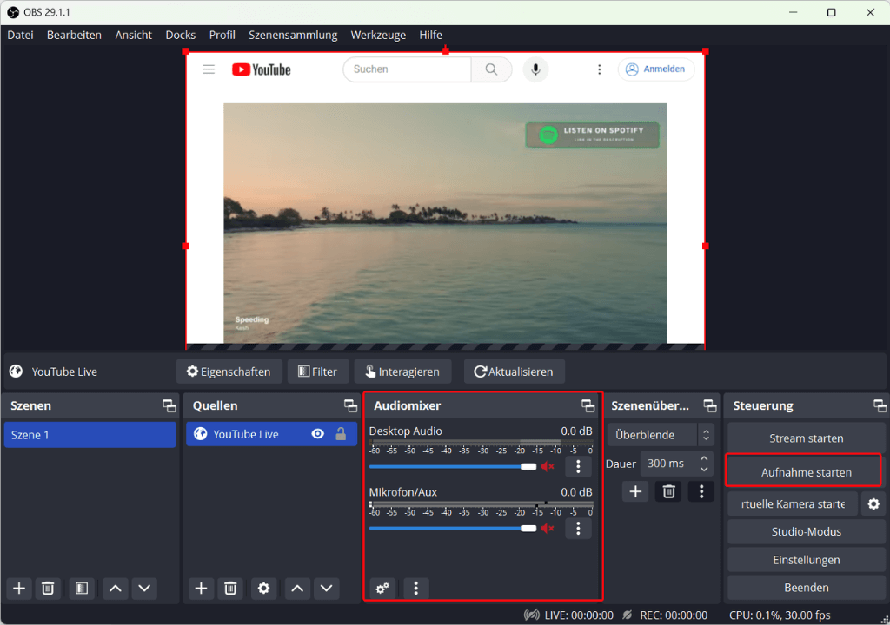Open the Werkzeuge menu

[378, 36]
